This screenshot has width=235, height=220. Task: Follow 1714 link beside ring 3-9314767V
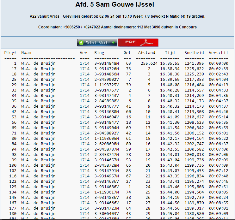pos(84,90)
